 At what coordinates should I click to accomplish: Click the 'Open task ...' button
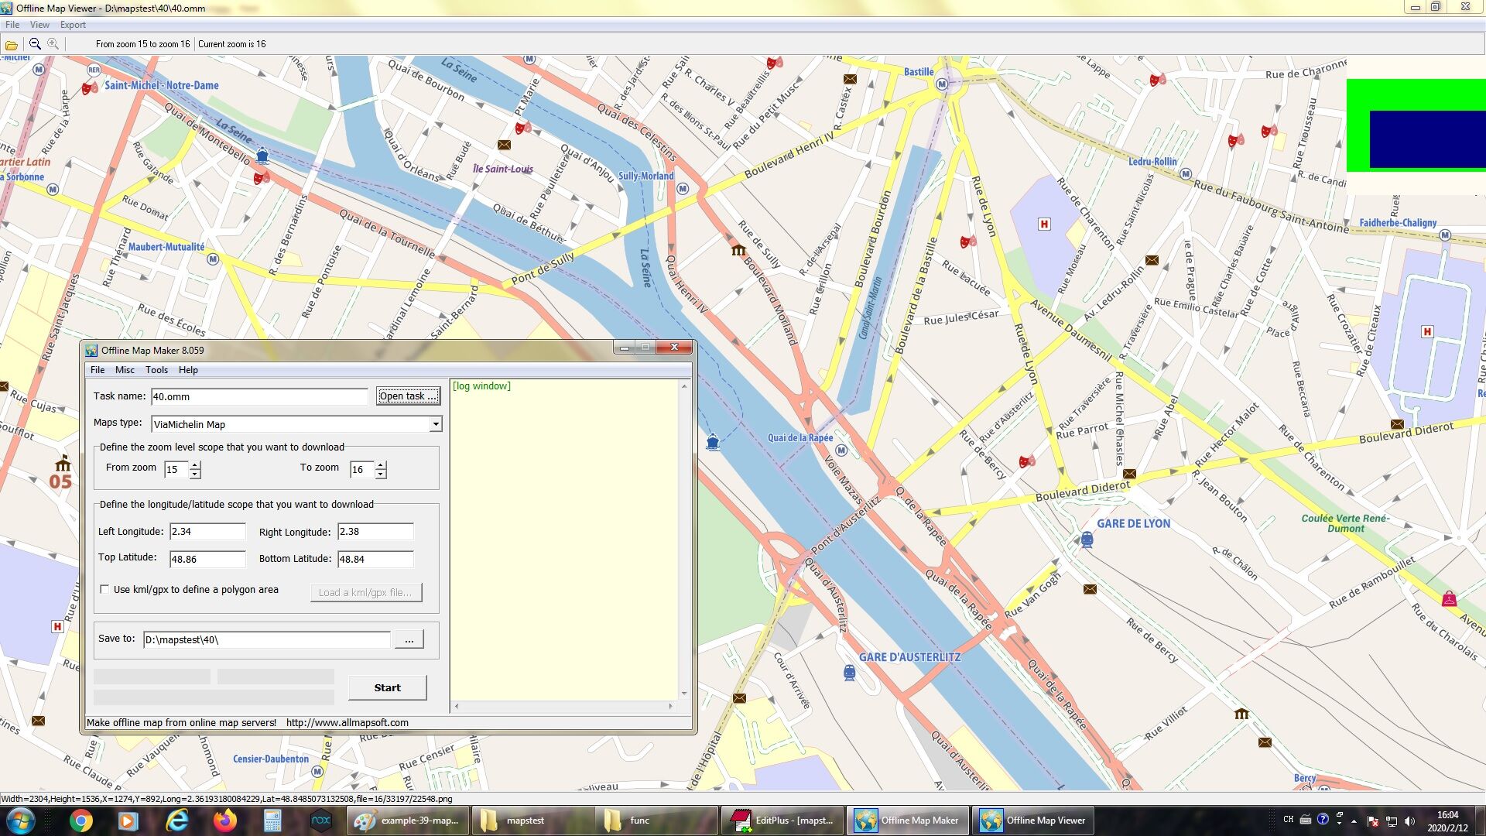click(408, 396)
